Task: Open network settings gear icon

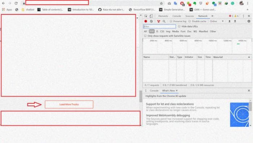Action: (x=249, y=21)
